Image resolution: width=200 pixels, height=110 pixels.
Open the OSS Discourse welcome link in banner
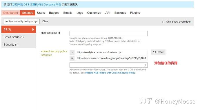pos(37,4)
